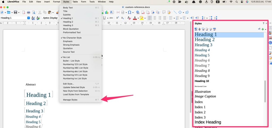The width and height of the screenshot is (272, 128).
Task: Expand the line spacing dropdown arrow
Action: (207, 18)
